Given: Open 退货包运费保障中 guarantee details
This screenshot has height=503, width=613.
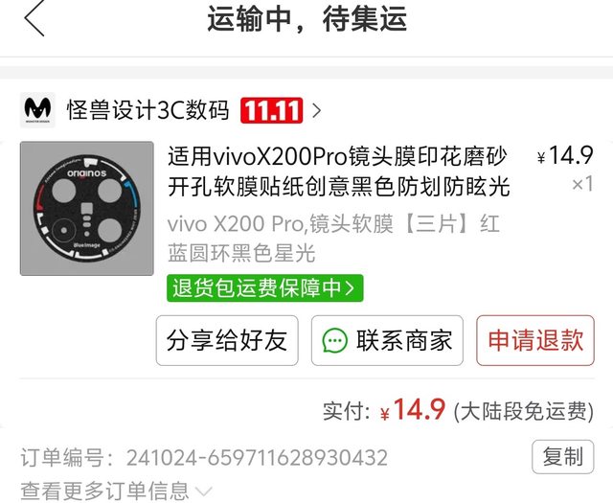Looking at the screenshot, I should point(265,288).
